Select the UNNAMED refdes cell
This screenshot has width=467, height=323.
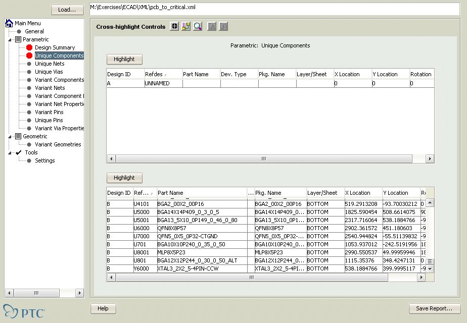pos(163,84)
